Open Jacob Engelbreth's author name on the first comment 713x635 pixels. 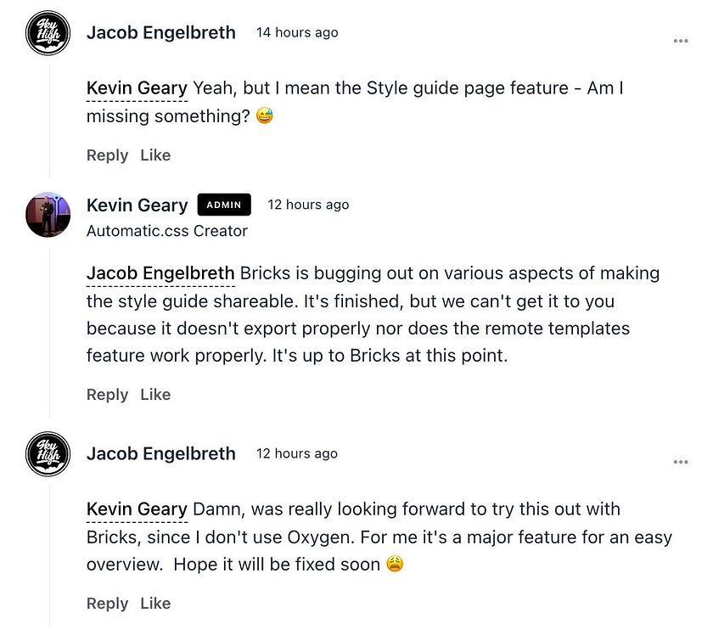pos(161,33)
